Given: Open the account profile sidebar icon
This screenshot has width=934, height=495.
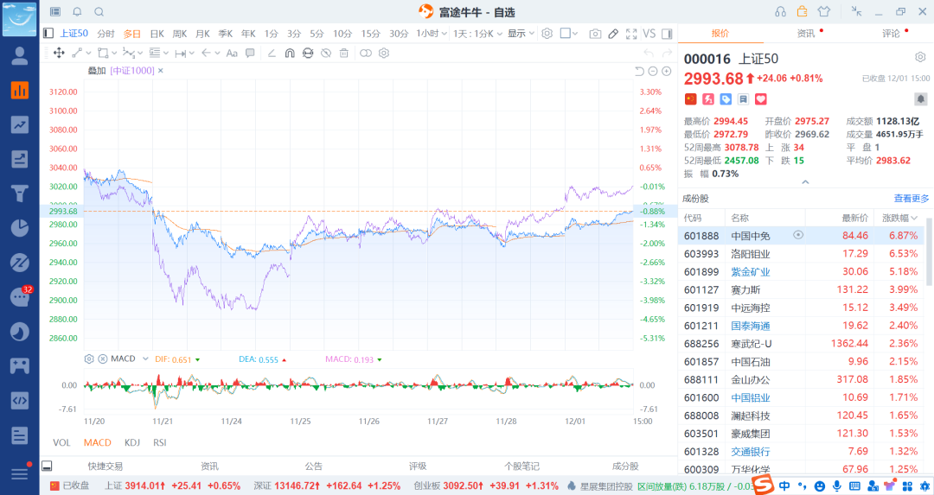Looking at the screenshot, I should tap(20, 56).
